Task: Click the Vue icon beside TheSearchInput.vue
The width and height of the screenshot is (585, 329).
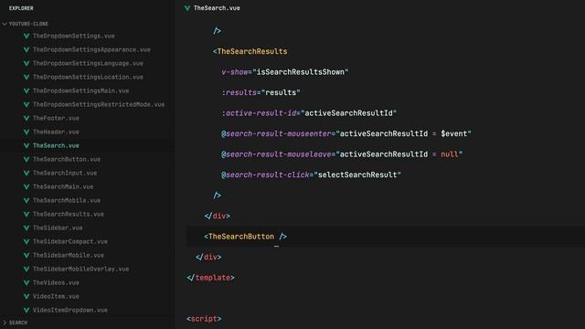Action: (27, 173)
